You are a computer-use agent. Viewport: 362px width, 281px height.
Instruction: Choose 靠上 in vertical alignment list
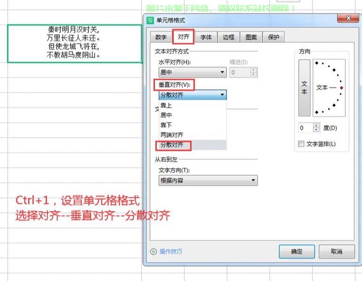(x=192, y=105)
